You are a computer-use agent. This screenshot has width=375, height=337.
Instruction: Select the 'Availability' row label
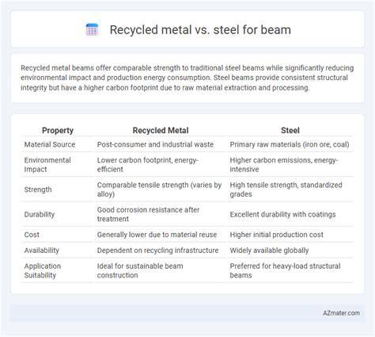coord(41,251)
